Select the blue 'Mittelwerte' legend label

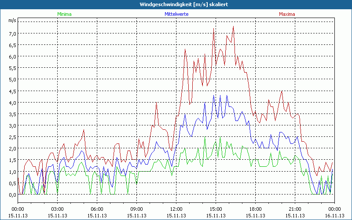tap(176, 14)
